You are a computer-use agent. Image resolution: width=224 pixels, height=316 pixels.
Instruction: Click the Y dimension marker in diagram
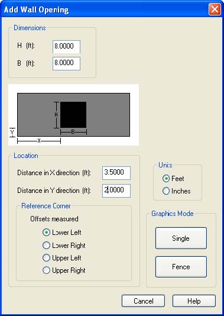12,133
